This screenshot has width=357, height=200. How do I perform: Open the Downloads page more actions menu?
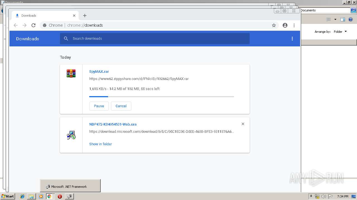click(x=292, y=39)
